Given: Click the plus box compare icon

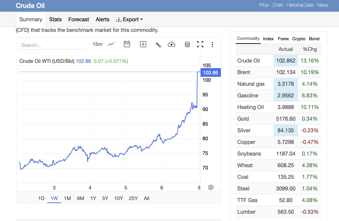Looking at the screenshot, I should click(x=143, y=44).
